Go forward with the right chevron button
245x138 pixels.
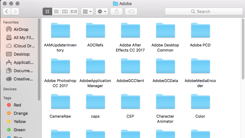pyautogui.click(x=15, y=11)
